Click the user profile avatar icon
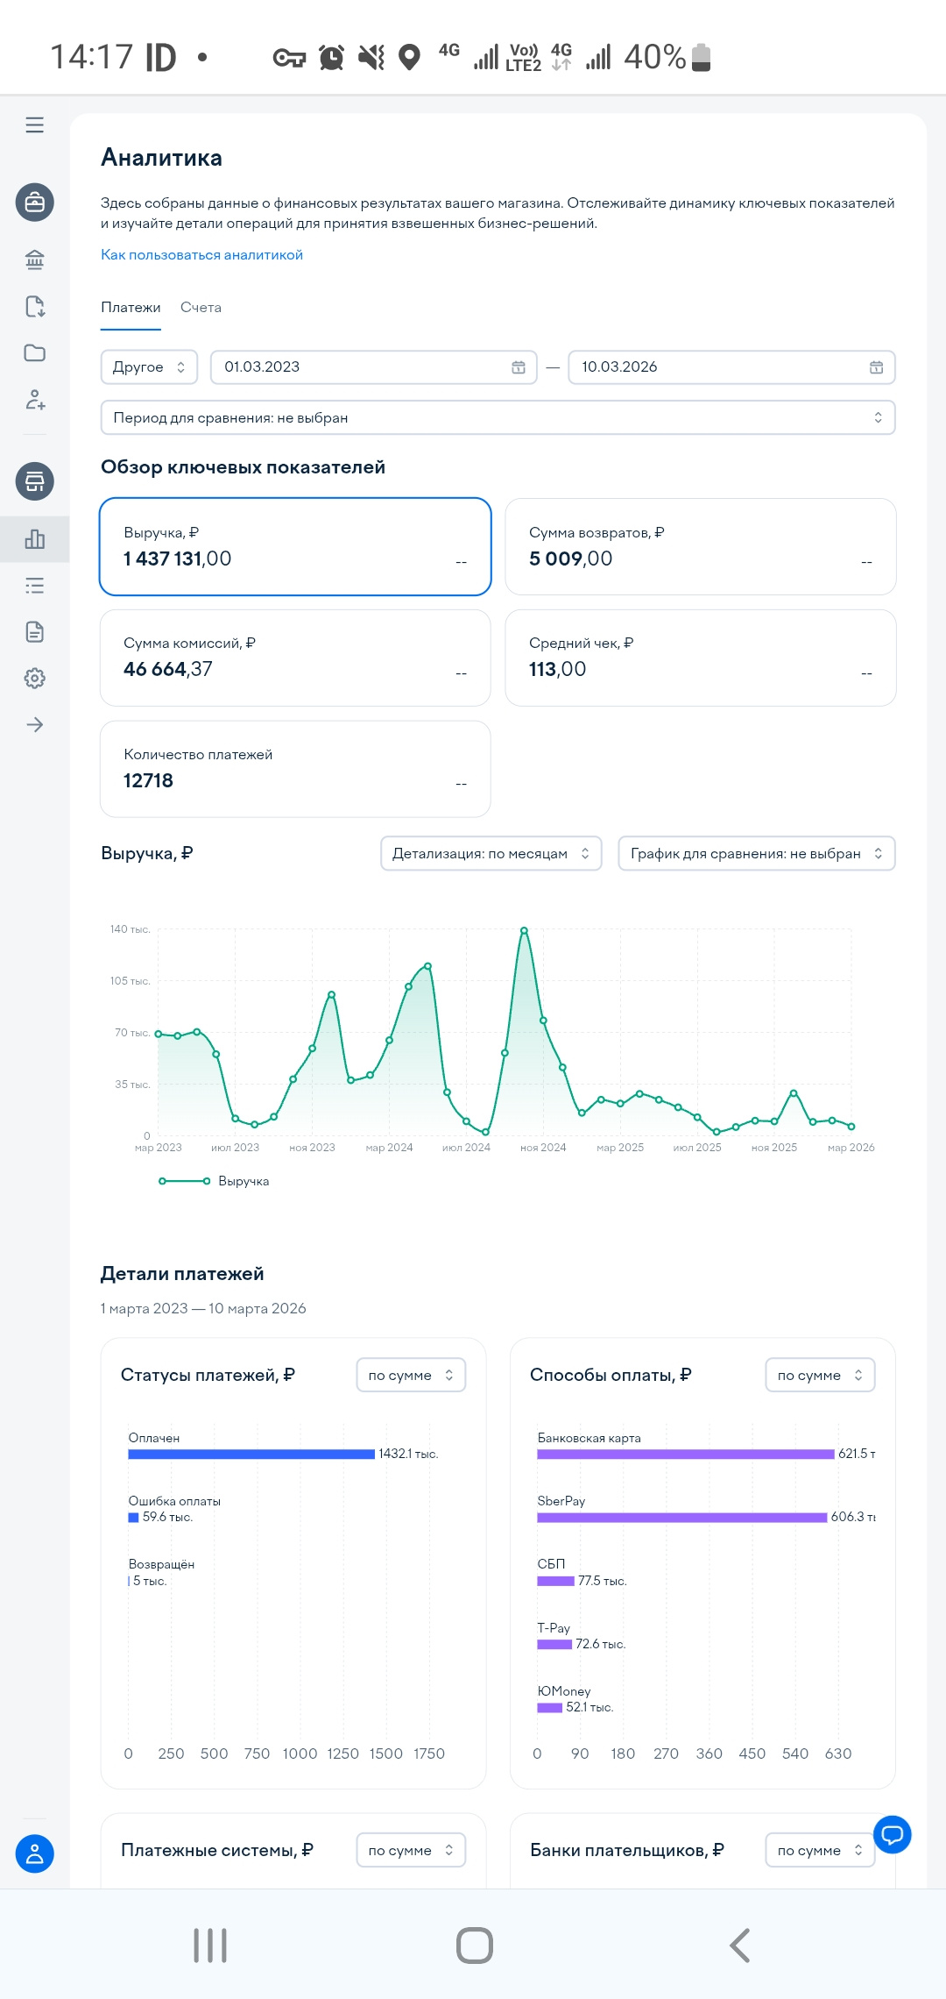946x1999 pixels. (35, 1853)
